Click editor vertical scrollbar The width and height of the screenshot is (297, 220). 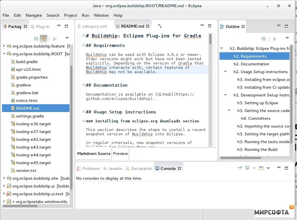point(210,90)
